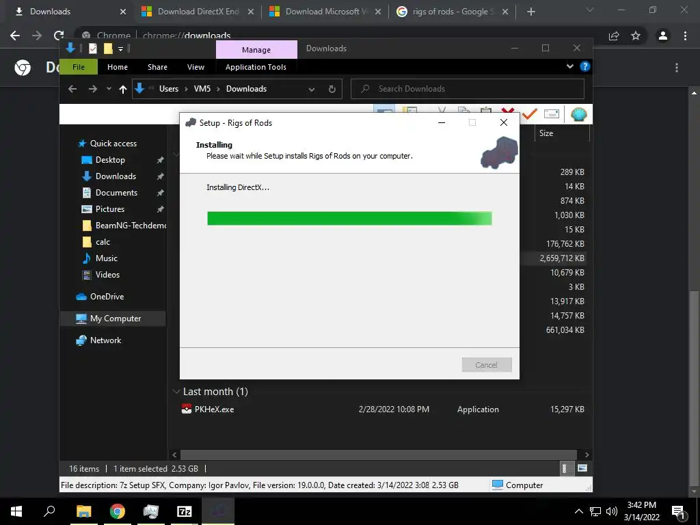This screenshot has height=525, width=700.
Task: Select the Manage contextual tab
Action: point(256,49)
